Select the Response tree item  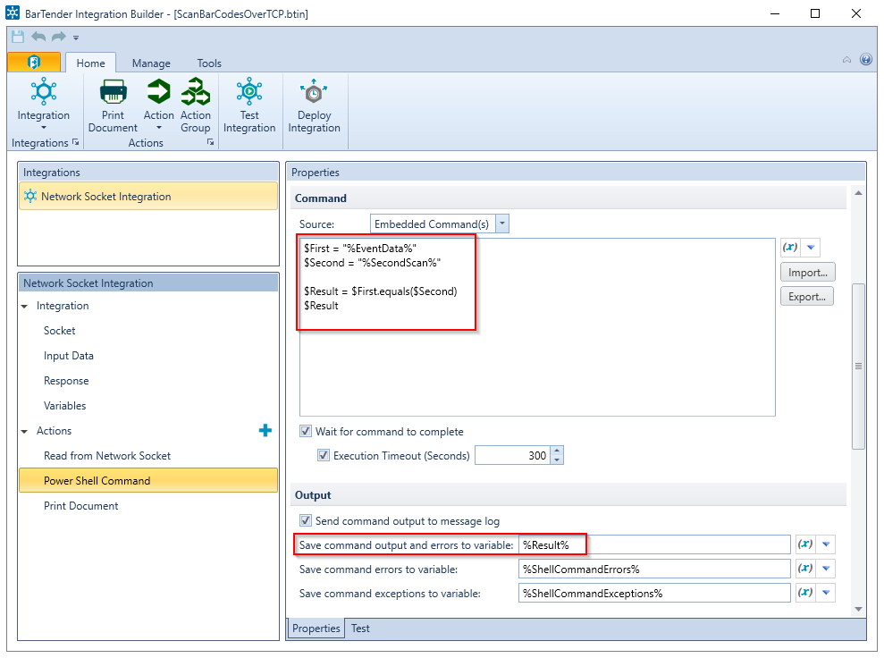click(66, 381)
